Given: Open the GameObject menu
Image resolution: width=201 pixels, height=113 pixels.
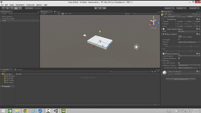Looking at the screenshot, I should (x=20, y=5).
